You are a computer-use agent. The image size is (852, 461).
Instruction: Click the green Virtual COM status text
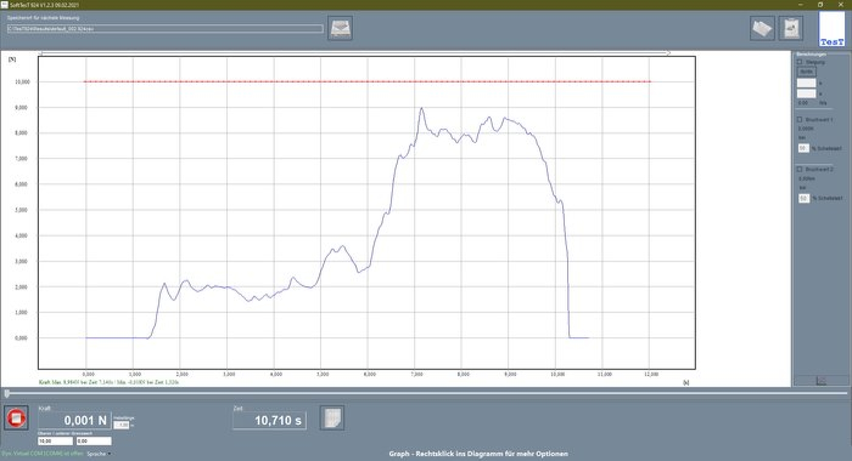(42, 454)
